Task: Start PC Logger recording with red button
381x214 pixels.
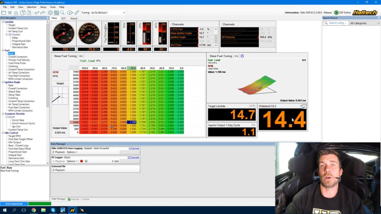Action: point(81,161)
